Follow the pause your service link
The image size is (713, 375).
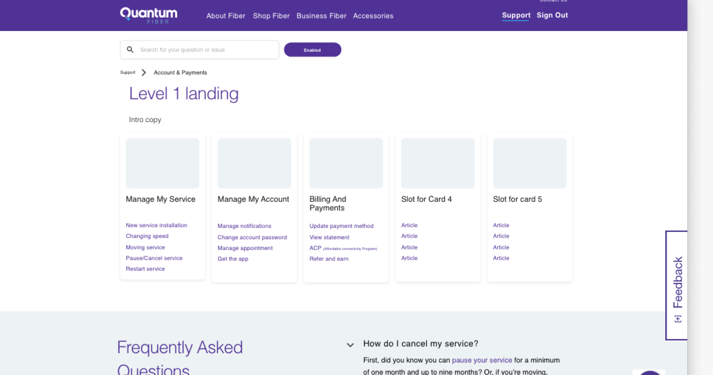(x=482, y=360)
